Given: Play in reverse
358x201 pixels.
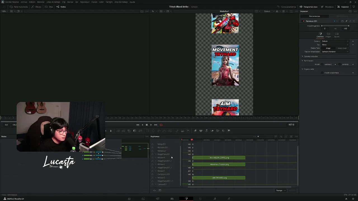Looking at the screenshot, I should (142, 125).
